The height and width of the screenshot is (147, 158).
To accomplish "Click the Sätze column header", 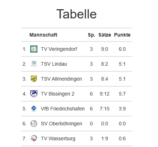I will click(105, 35).
